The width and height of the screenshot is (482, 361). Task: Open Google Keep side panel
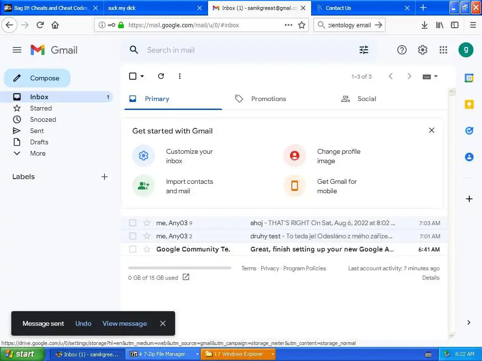469,104
